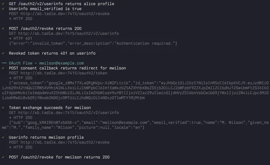Click checkmark beside 'POST consent callback returns redirect'
The image size is (270, 165).
tap(3, 68)
